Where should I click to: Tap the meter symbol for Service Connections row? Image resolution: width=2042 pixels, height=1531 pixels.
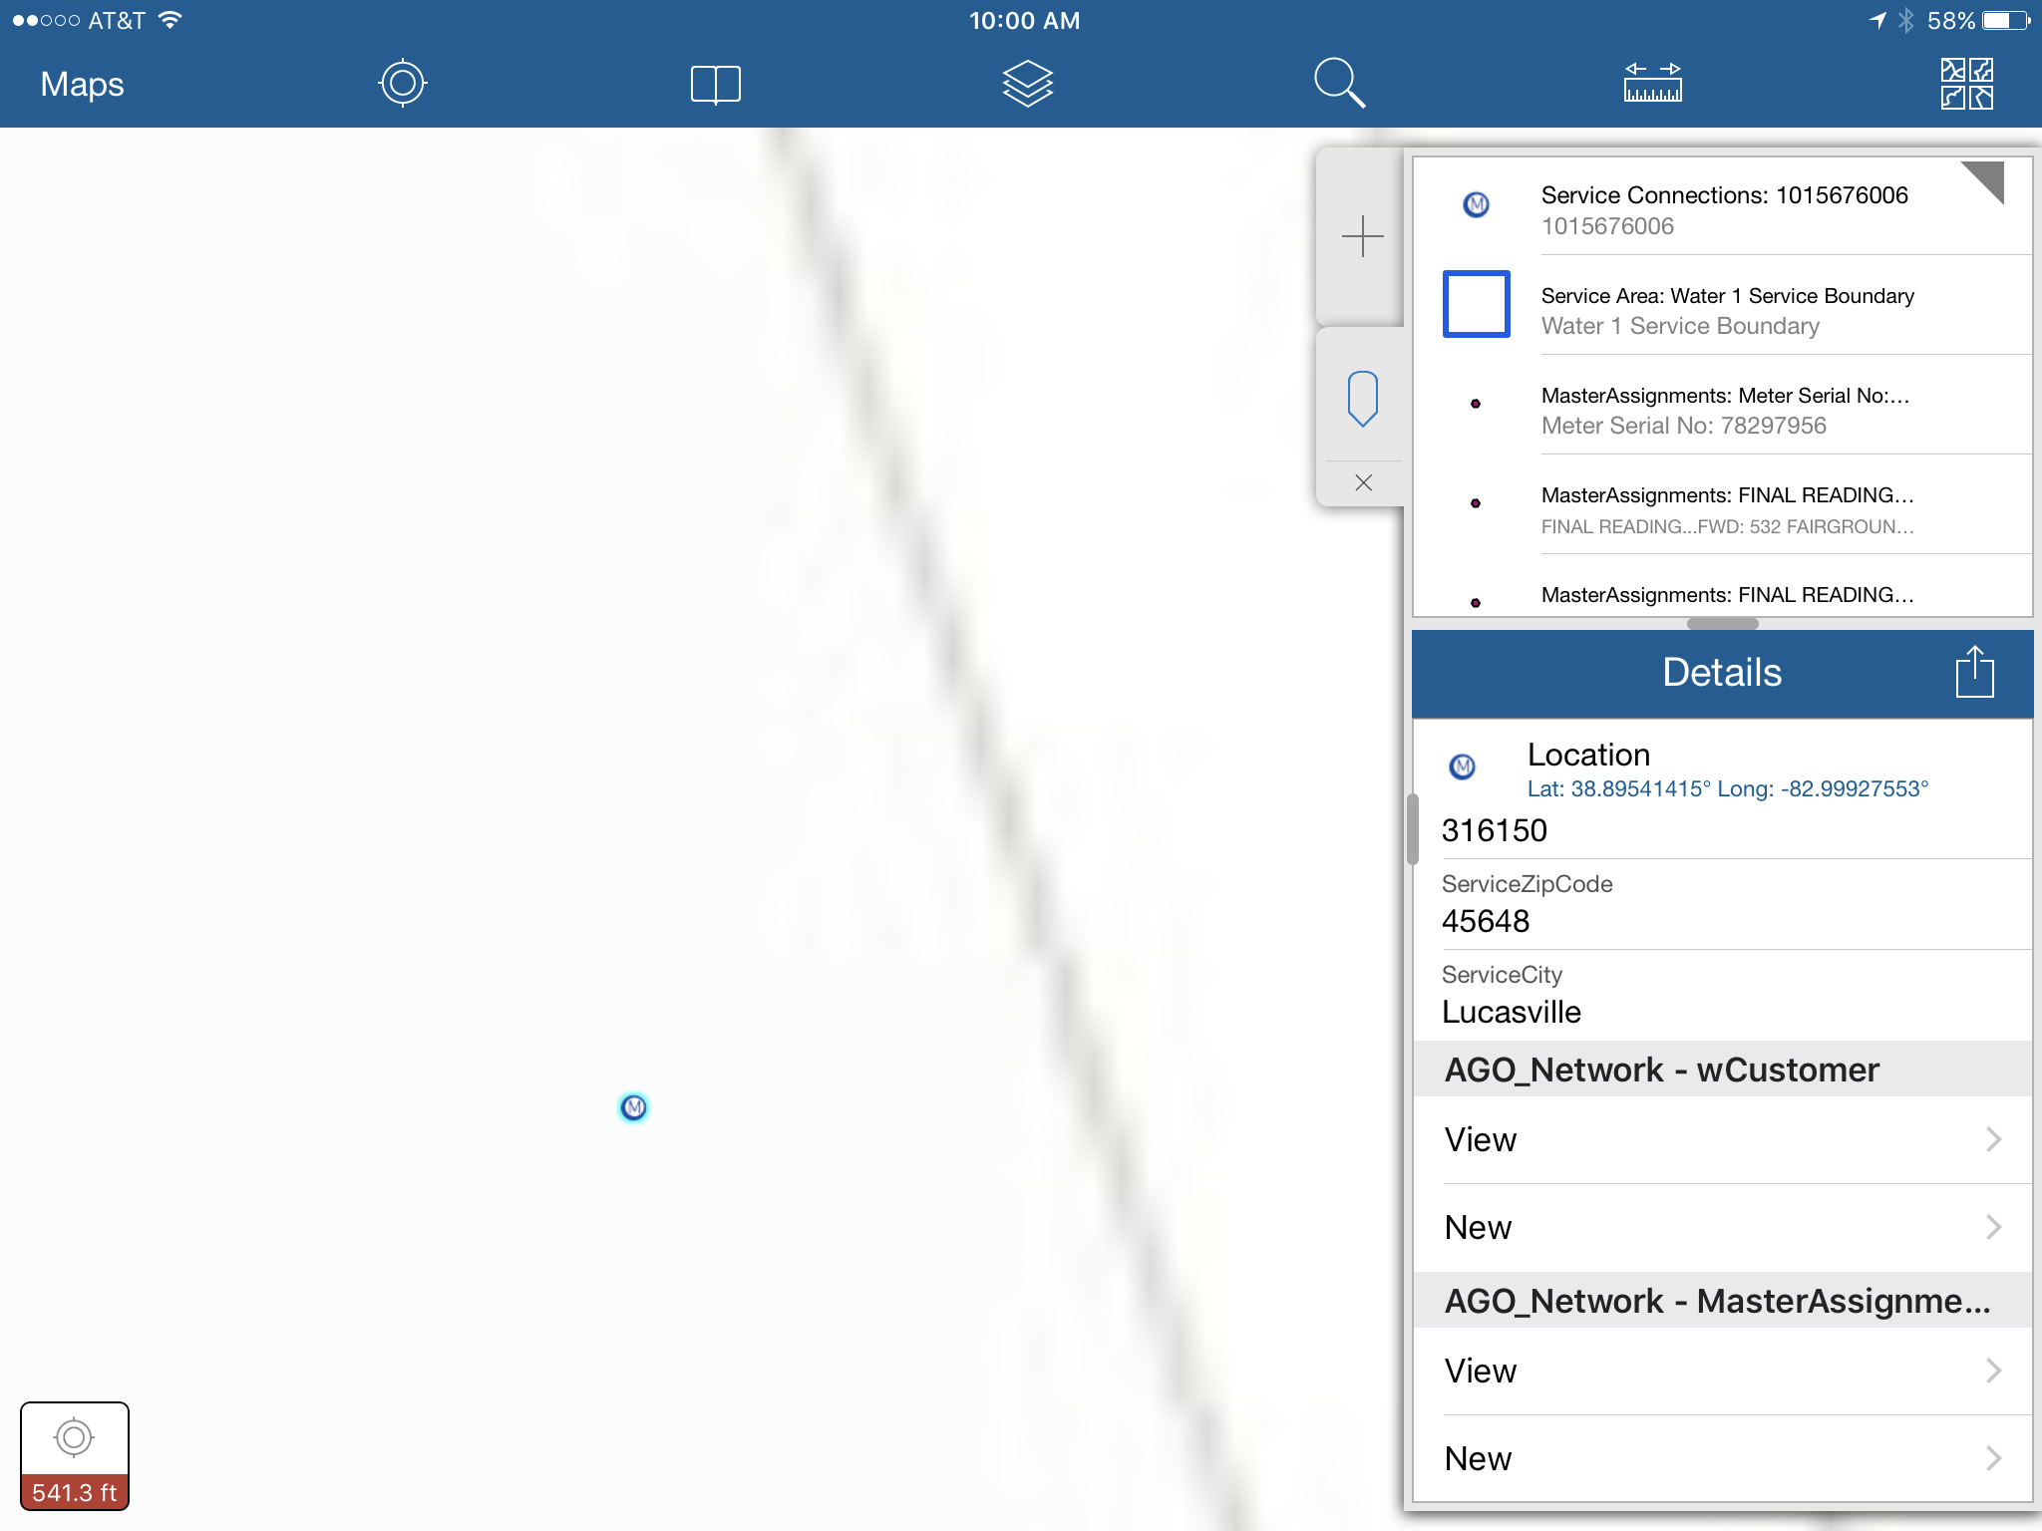click(x=1476, y=204)
